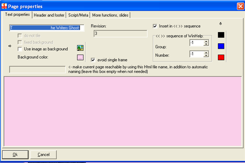Click the page title field 'he Writers Ghost'
The width and height of the screenshot is (245, 163).
point(47,28)
